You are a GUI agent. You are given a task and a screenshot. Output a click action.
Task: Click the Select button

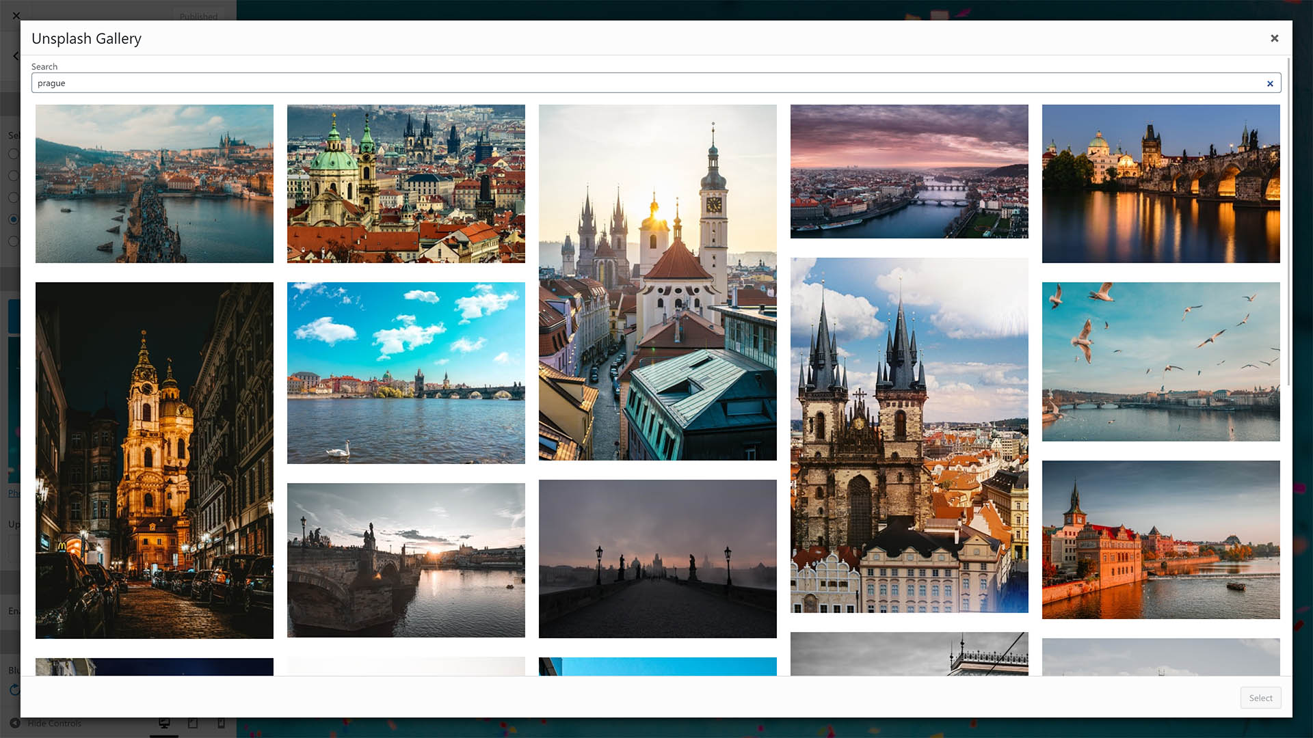point(1260,698)
